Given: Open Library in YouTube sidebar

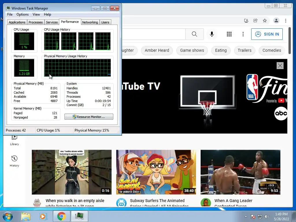Looking at the screenshot, I should pos(14,140).
